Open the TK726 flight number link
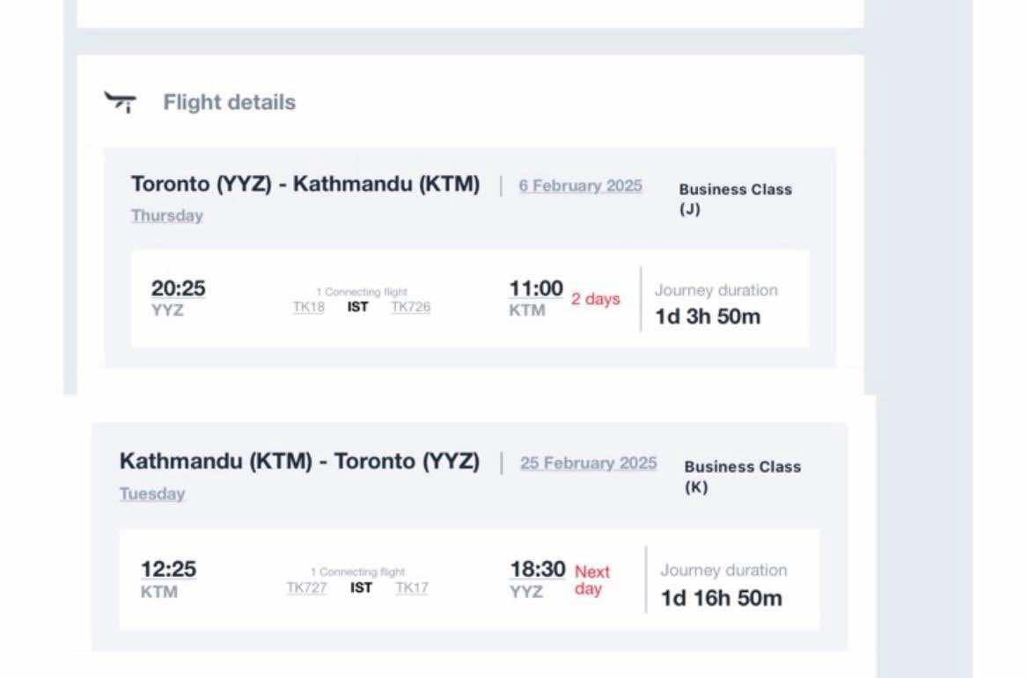 [x=411, y=307]
